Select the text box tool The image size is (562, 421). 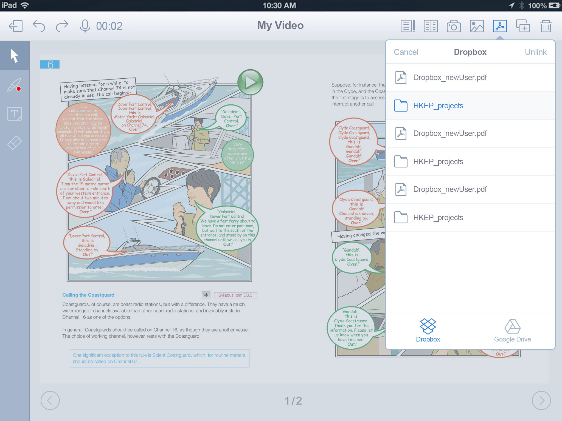coord(15,114)
